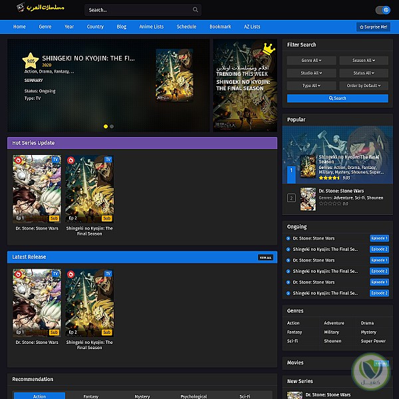The image size is (399, 399).
Task: Click the Surprise Me! button
Action: tap(373, 27)
